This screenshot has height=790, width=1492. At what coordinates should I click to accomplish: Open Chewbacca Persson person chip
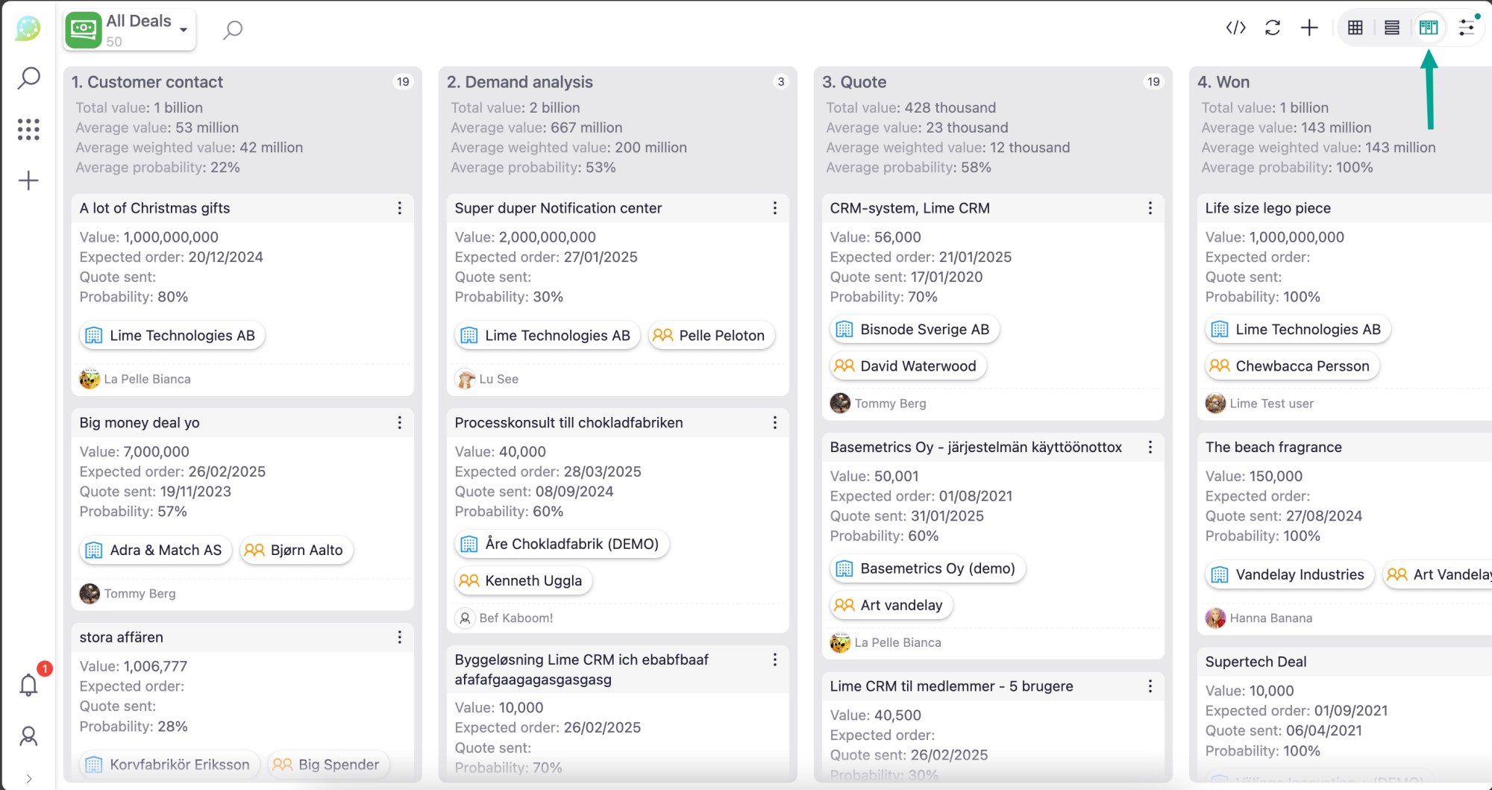click(x=1292, y=366)
